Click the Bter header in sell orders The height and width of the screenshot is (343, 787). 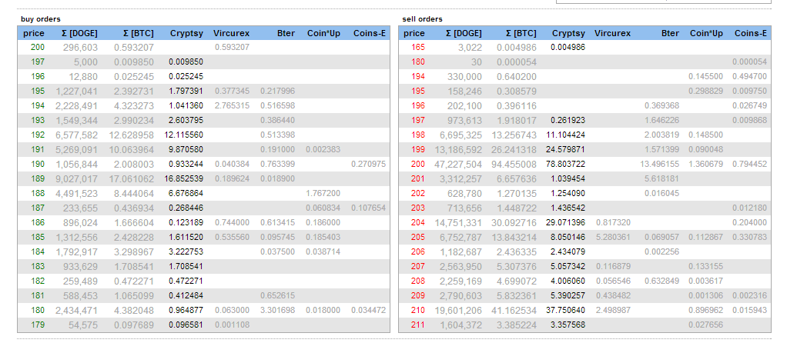[x=670, y=34]
